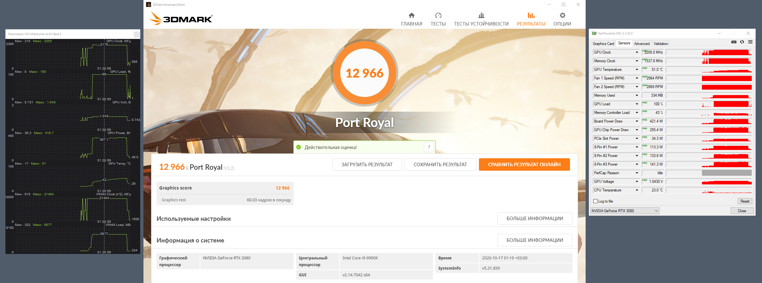The height and width of the screenshot is (283, 762).
Task: Open the GPU Chip Power Draw dropdown
Action: 637,130
